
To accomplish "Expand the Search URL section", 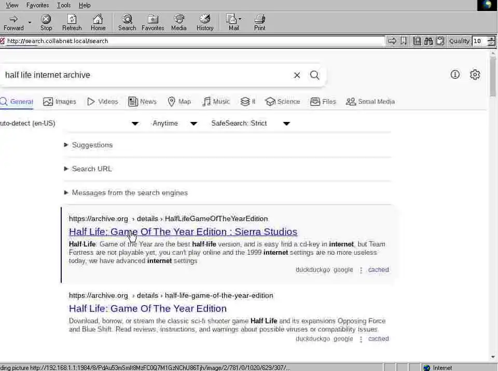I will (x=88, y=169).
